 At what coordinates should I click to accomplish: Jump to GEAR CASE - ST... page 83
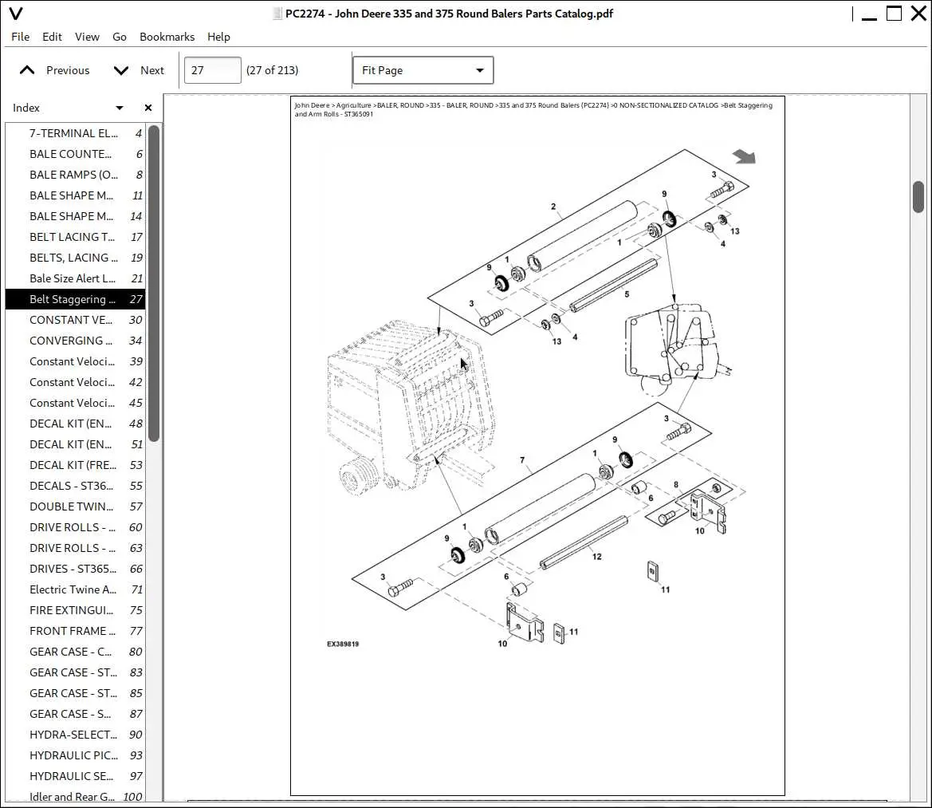(x=76, y=672)
